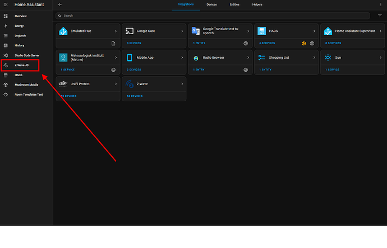Open the Logbook list icon

[x=6, y=36]
